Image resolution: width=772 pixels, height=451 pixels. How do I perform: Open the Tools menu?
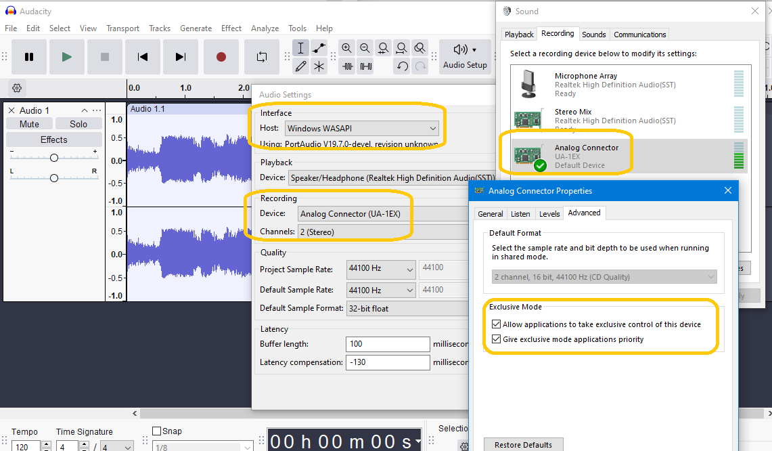tap(298, 28)
